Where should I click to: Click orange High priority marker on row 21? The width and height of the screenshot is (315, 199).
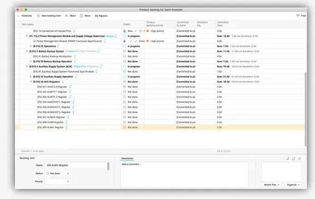point(148,41)
